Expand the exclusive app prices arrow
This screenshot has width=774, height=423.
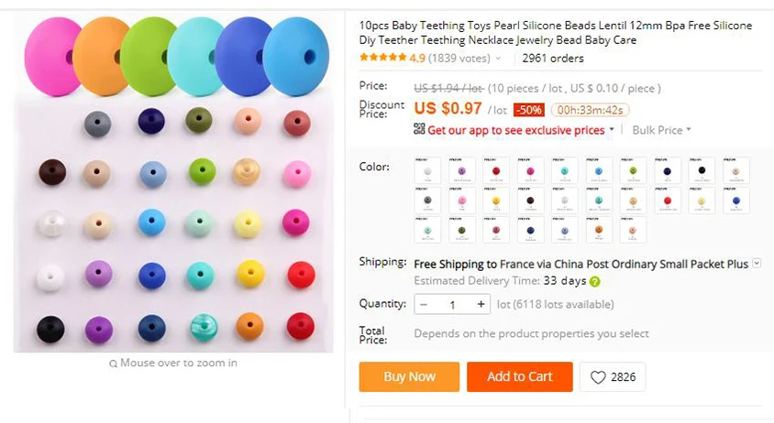pos(613,130)
